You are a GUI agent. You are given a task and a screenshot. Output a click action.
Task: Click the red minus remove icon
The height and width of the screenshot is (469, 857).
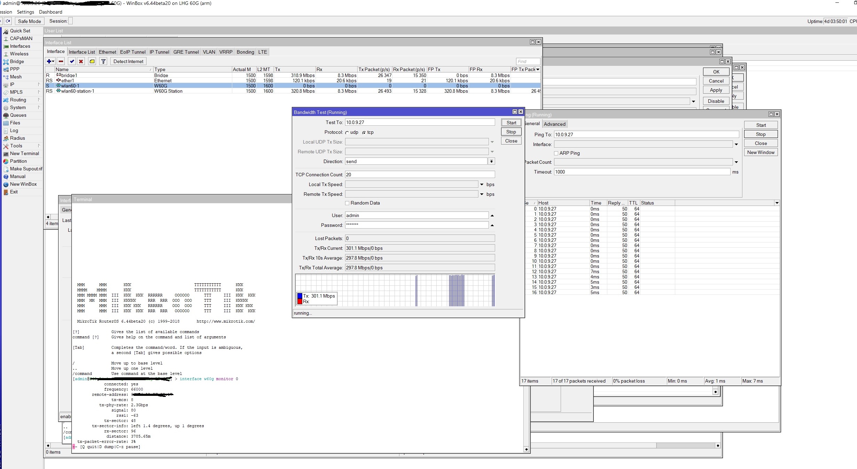click(61, 61)
